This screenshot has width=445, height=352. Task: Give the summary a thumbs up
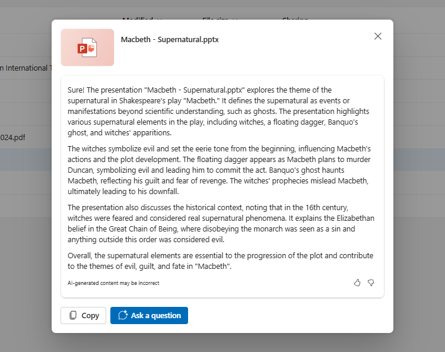(x=357, y=283)
